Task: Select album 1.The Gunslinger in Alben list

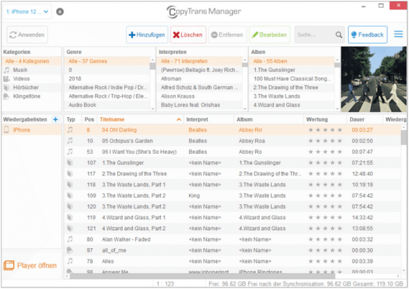Action: pyautogui.click(x=292, y=70)
